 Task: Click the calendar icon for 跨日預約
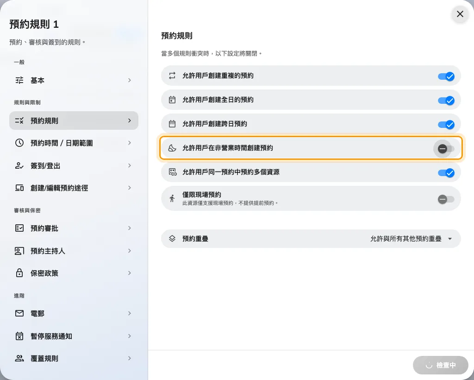tap(172, 124)
